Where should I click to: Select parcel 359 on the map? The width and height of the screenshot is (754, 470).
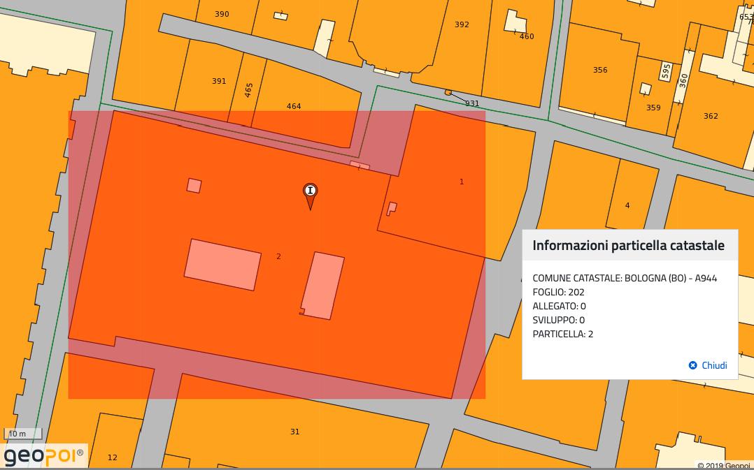point(653,108)
